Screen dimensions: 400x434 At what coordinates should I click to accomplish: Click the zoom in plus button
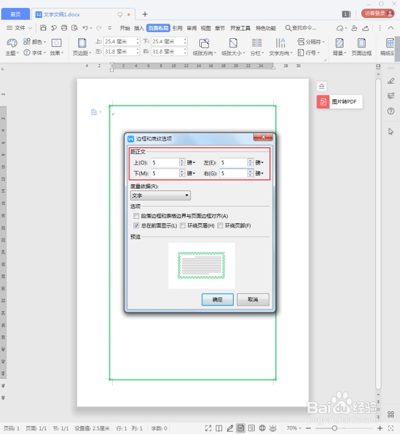[x=380, y=428]
